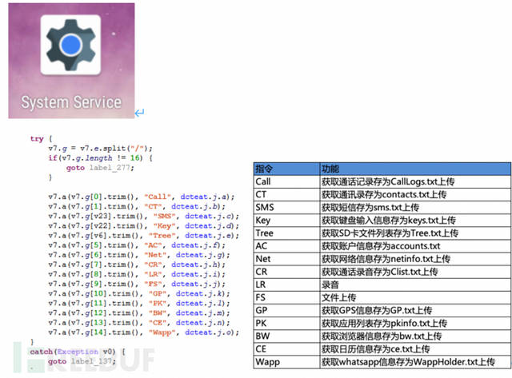This screenshot has height=378, width=512.
Task: Click the 'LR' command cell
Action: tap(286, 284)
